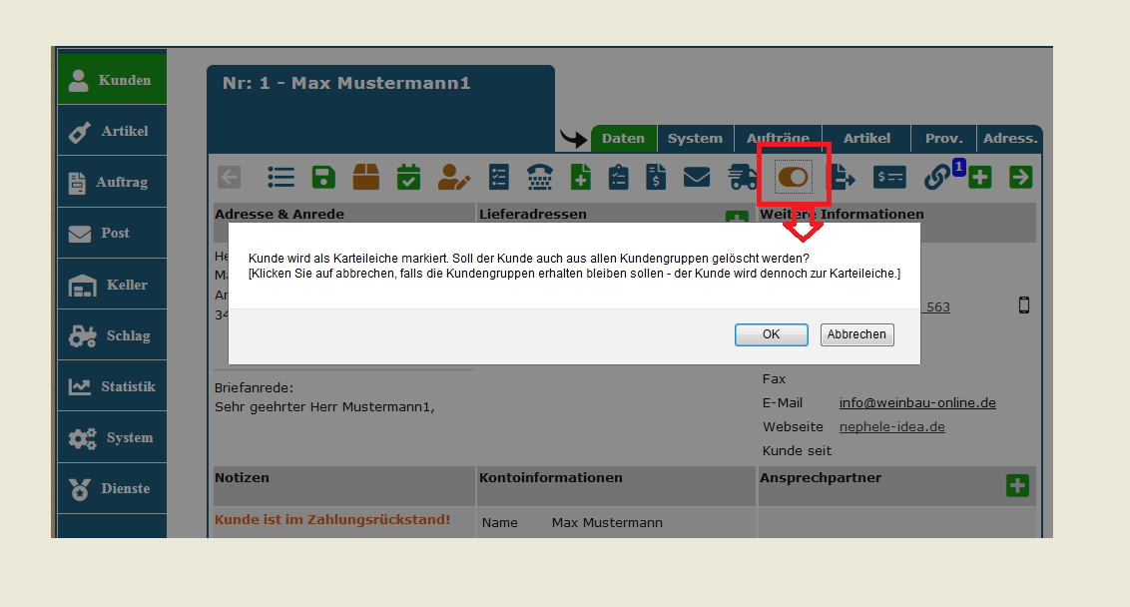The image size is (1130, 607).
Task: Toggle the Karteileiche switch in toolbar
Action: coord(794,177)
